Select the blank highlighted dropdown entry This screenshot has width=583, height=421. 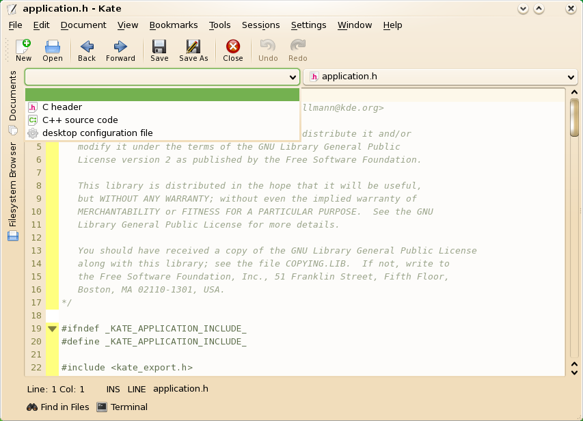pyautogui.click(x=162, y=94)
